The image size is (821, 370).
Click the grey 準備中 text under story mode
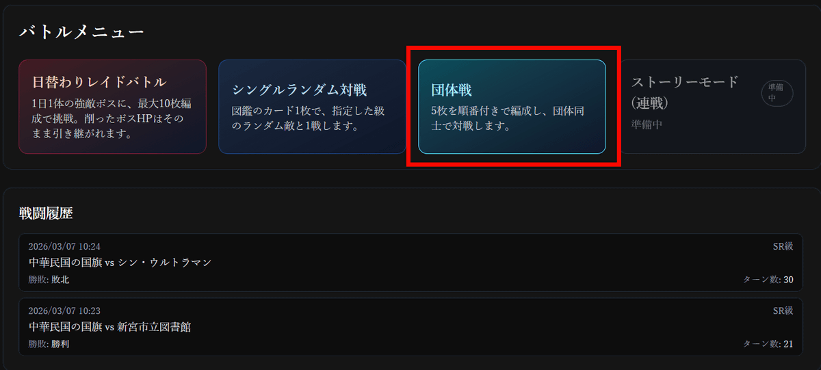647,124
